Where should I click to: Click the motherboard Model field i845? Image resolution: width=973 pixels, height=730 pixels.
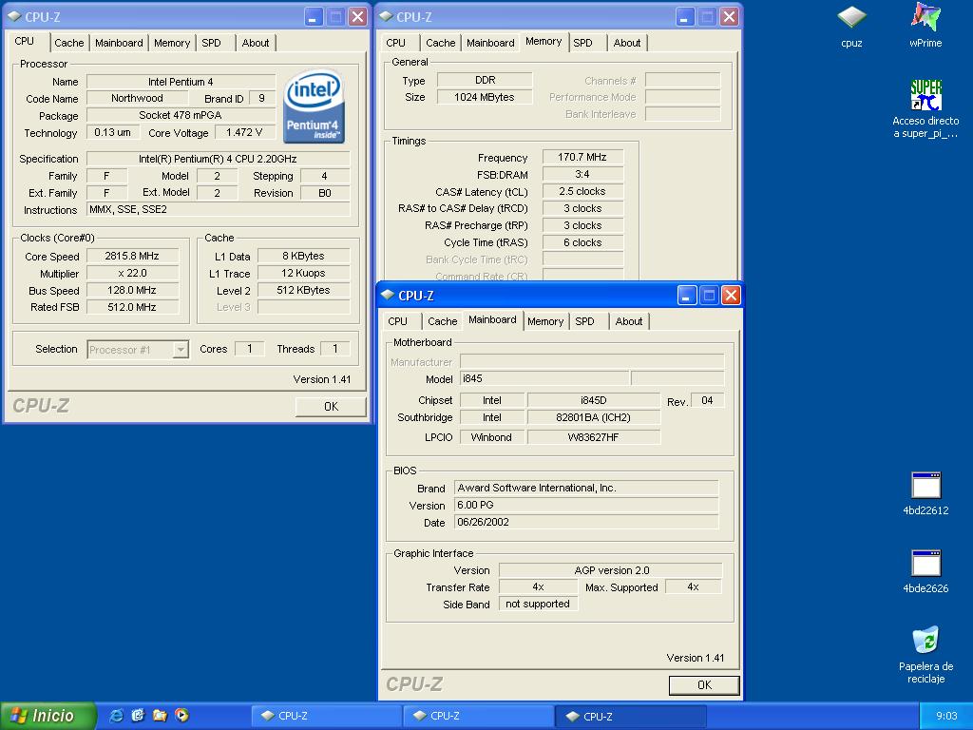(x=544, y=378)
